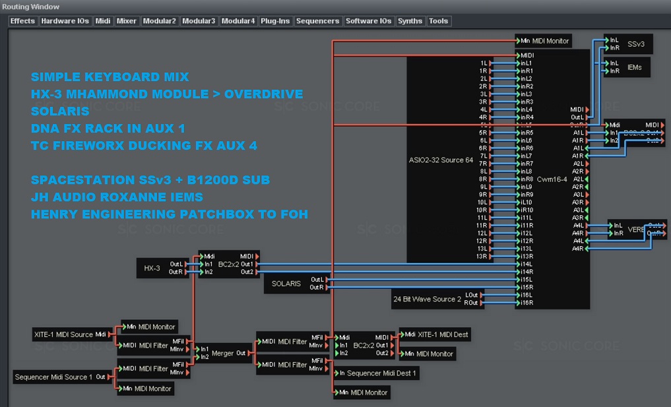Click the Merger In2 input port
This screenshot has height=407, width=671.
coord(198,357)
